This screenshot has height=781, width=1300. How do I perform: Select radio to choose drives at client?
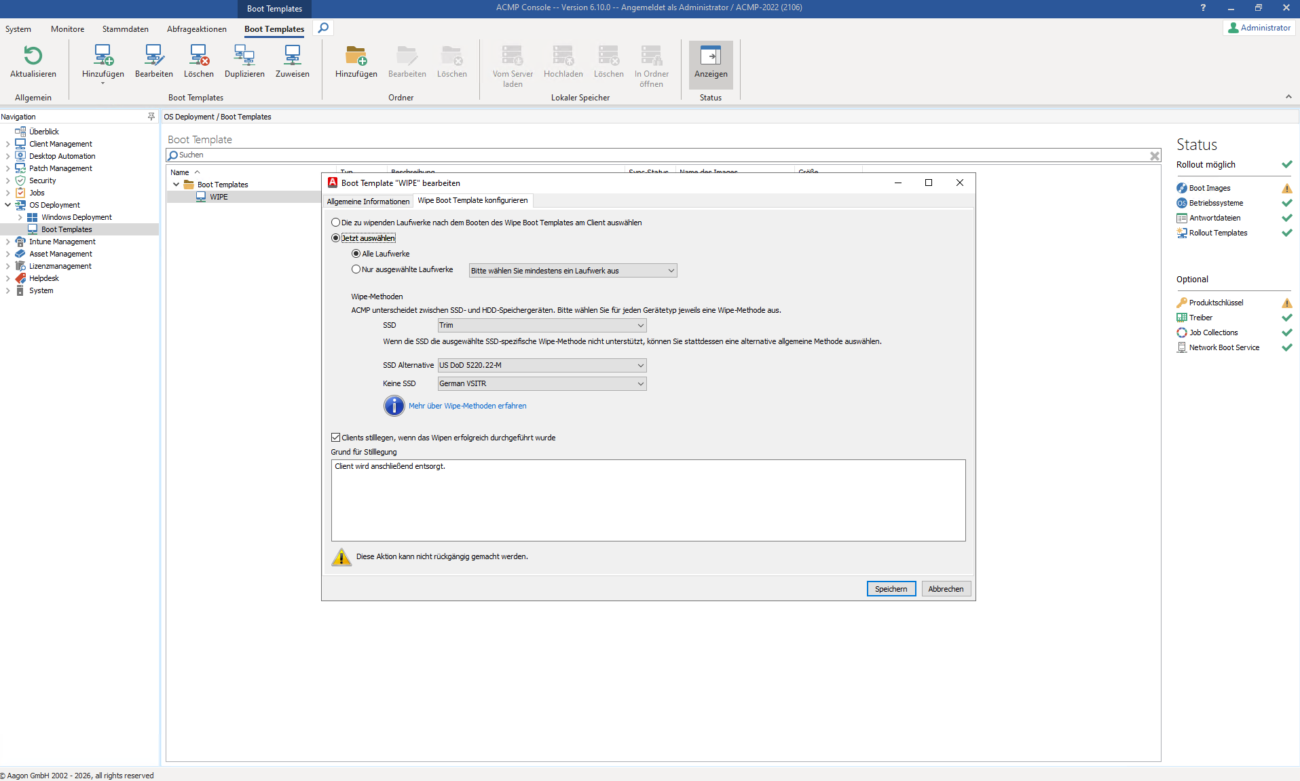(x=335, y=223)
